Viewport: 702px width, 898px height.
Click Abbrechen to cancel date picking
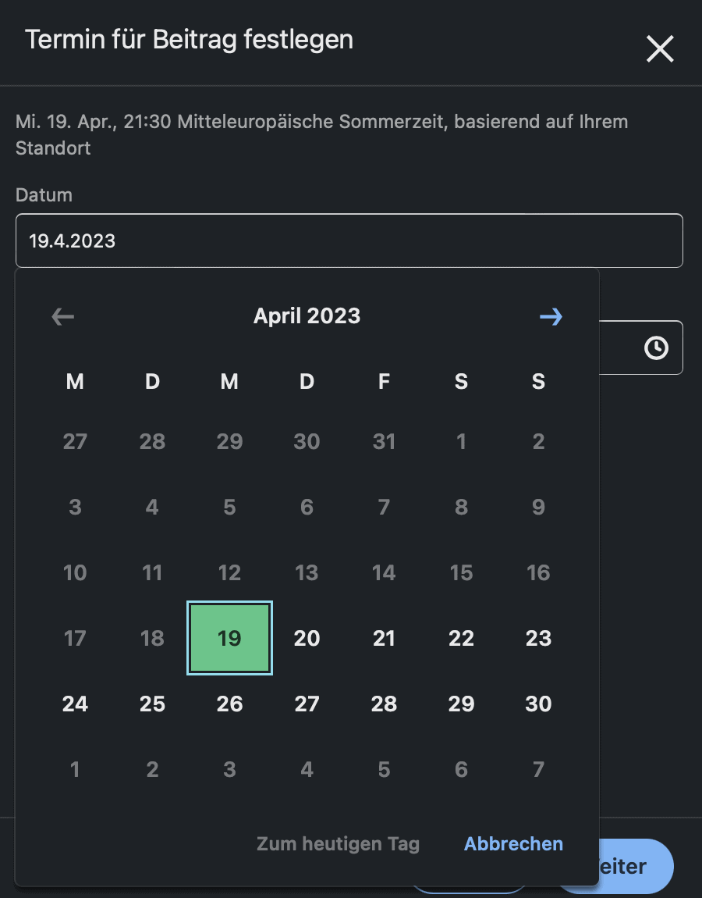513,843
